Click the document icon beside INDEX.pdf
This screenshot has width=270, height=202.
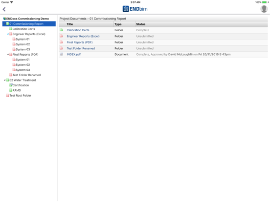coord(61,54)
